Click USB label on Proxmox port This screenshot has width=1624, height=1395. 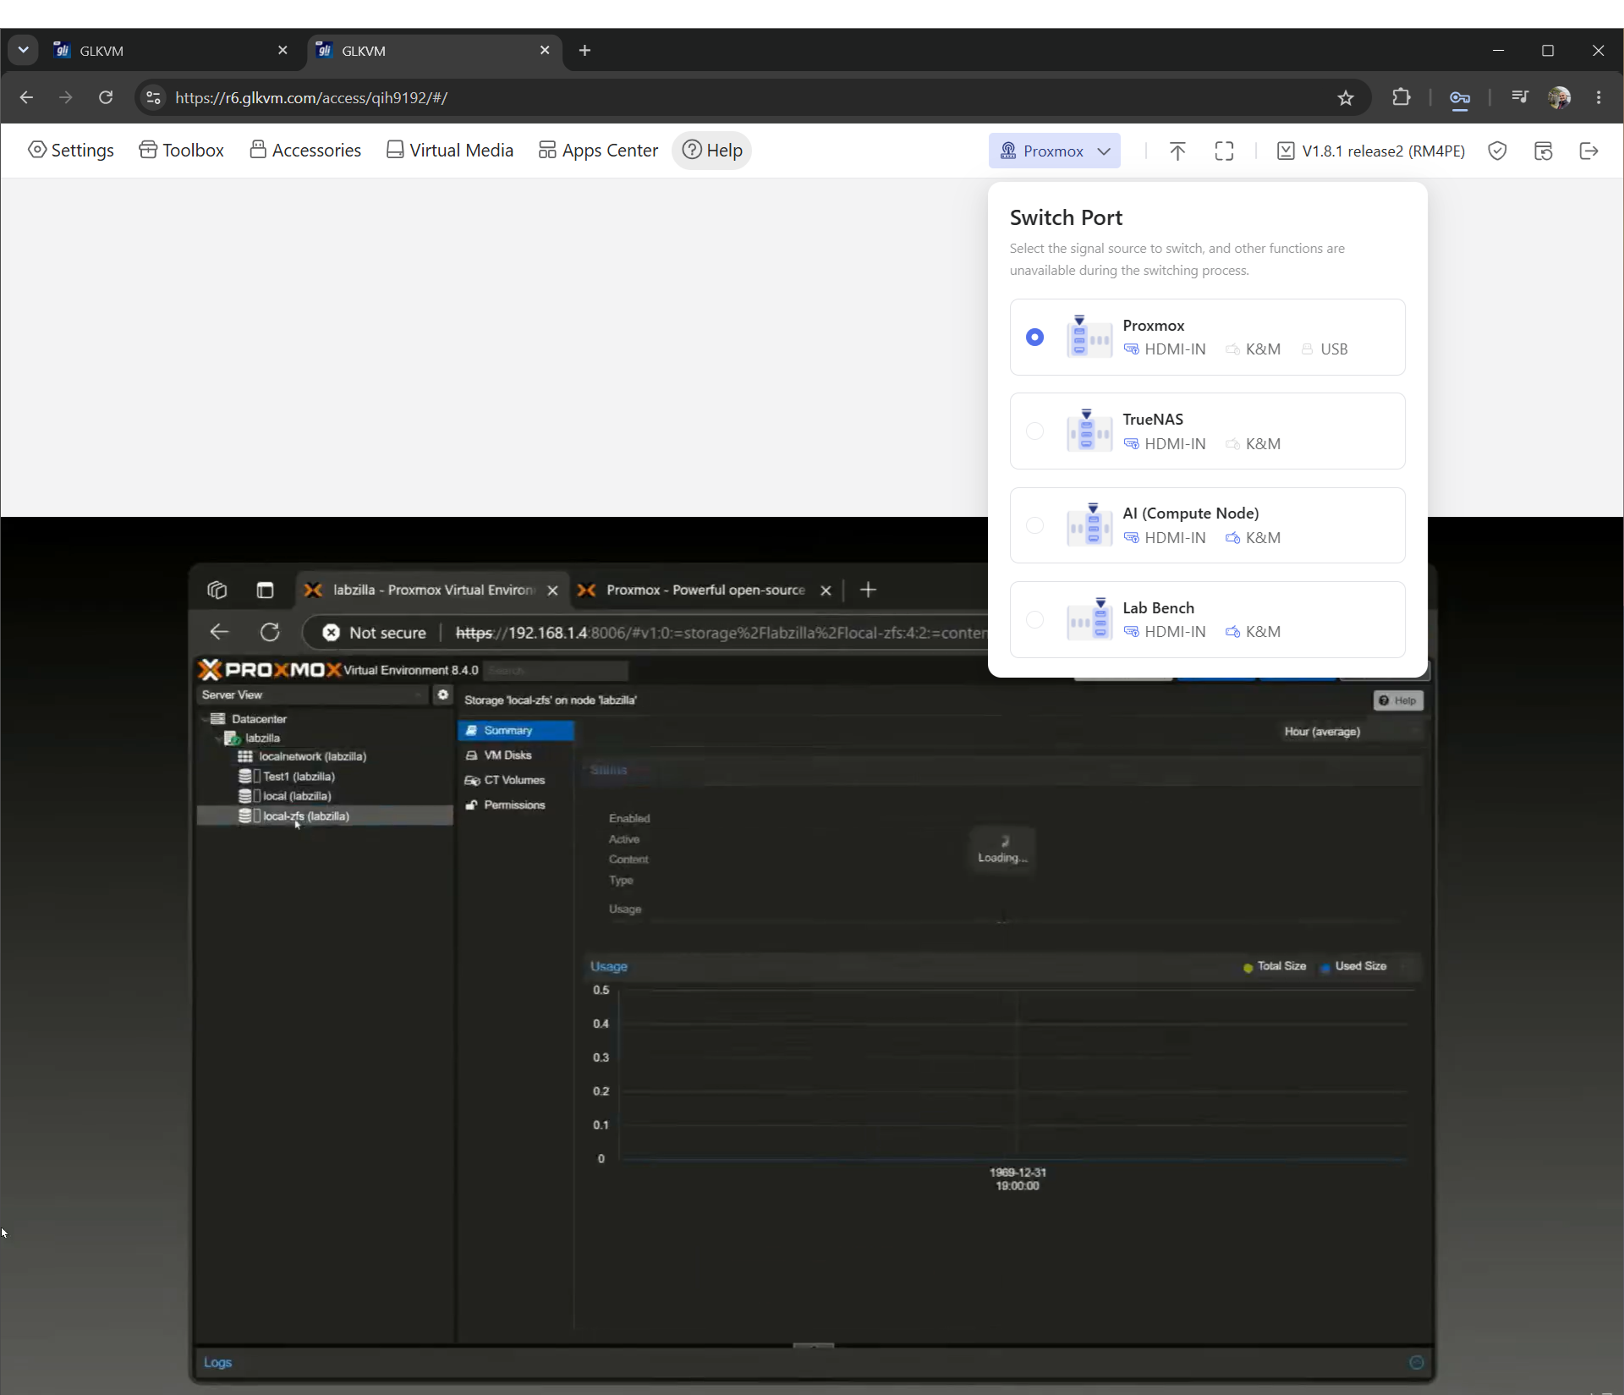coord(1334,349)
